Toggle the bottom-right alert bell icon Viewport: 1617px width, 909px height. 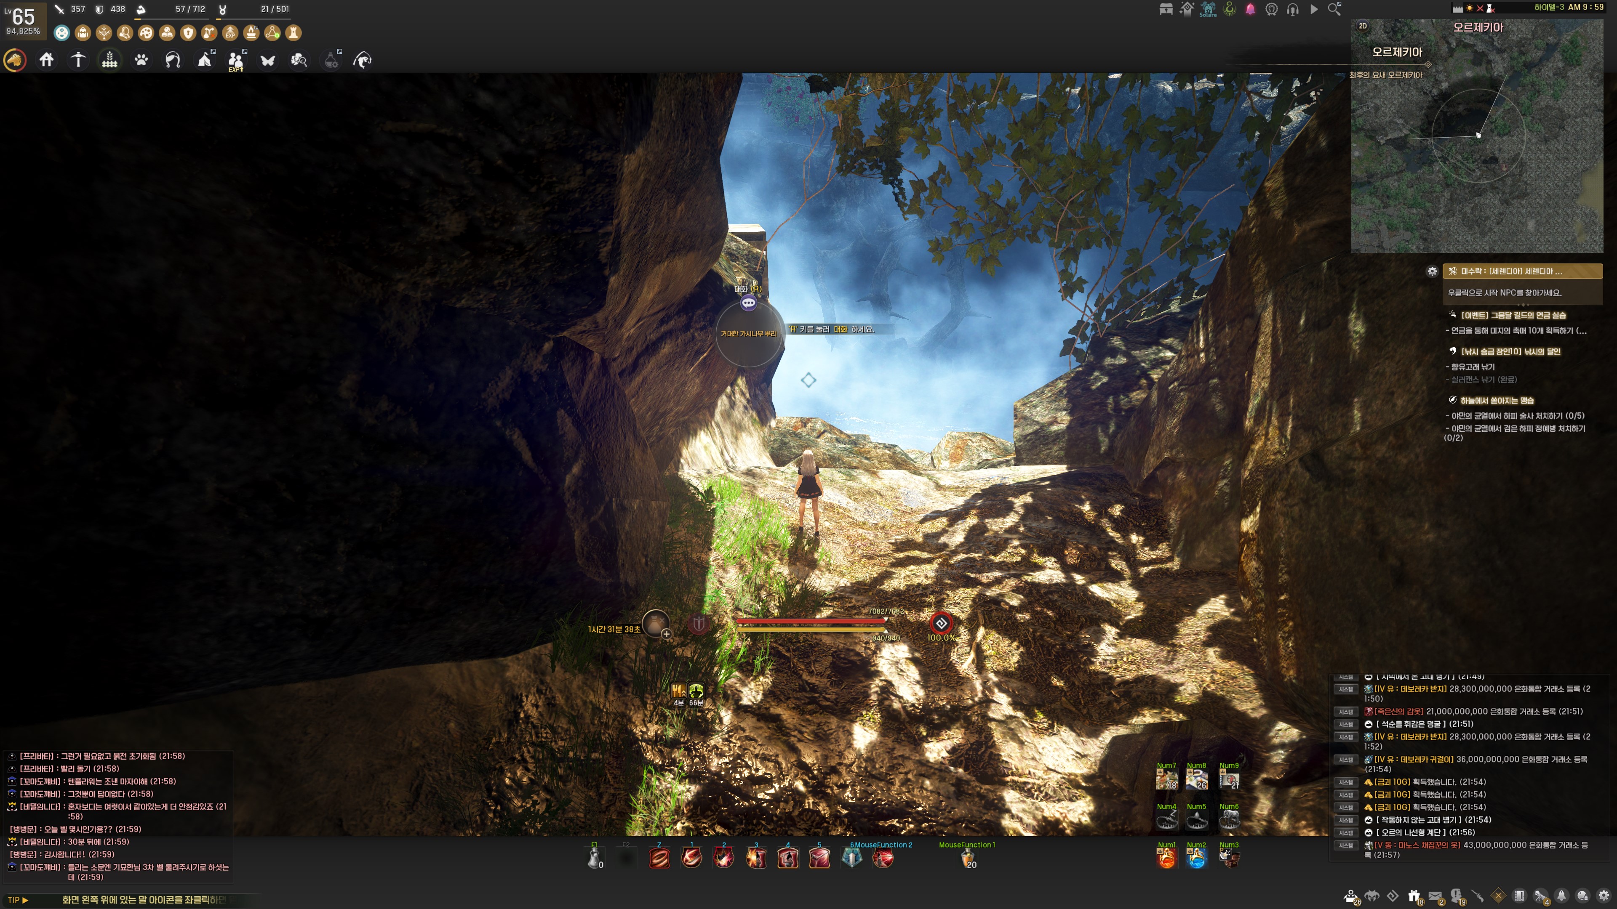click(x=1561, y=896)
